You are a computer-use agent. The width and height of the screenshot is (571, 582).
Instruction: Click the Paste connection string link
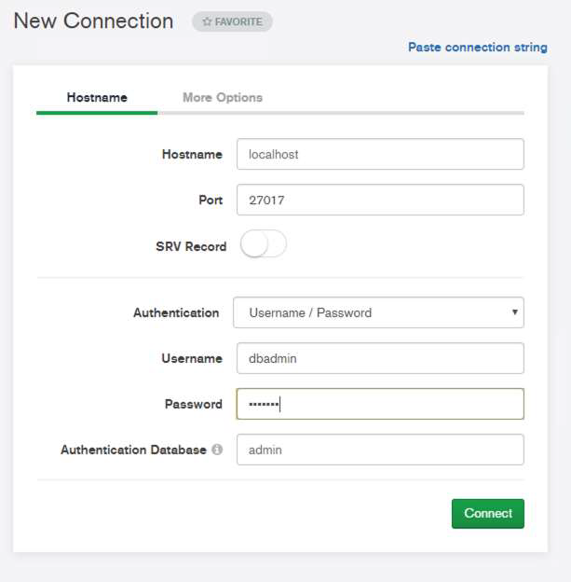[477, 47]
